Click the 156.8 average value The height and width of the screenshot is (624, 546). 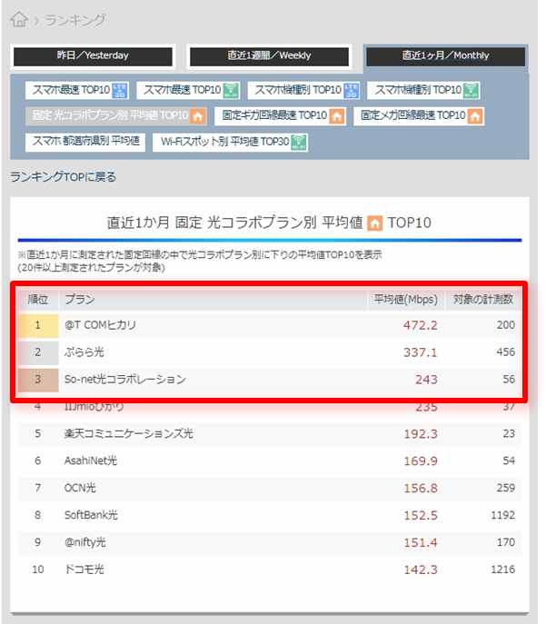421,489
